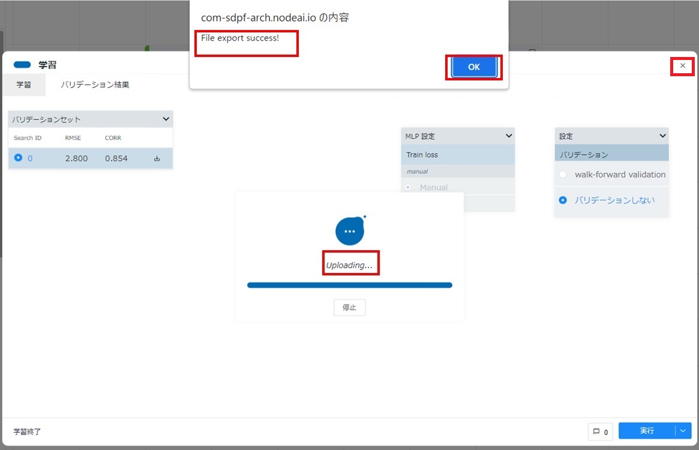This screenshot has height=450, width=699.
Task: Click the Search ID link 0
Action: pos(30,158)
